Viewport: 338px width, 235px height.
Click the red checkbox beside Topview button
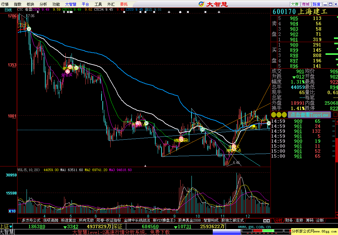pyautogui.click(x=336, y=115)
